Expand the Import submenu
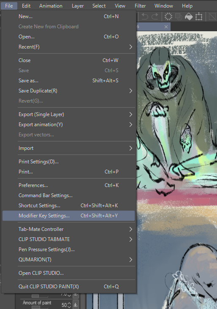Screen dimensions: 217x309 (68, 148)
